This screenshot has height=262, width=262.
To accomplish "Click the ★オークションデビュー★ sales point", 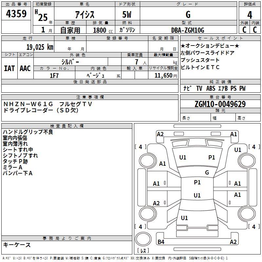I will click(210, 46).
